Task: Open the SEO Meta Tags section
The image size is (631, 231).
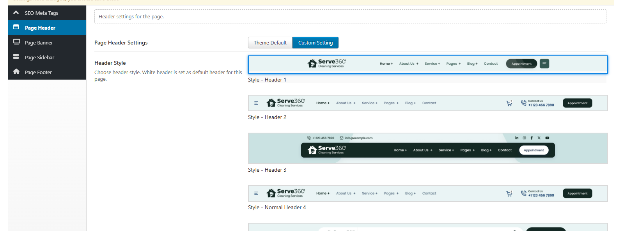Action: (x=41, y=13)
